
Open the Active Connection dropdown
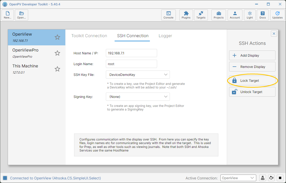coord(238,178)
